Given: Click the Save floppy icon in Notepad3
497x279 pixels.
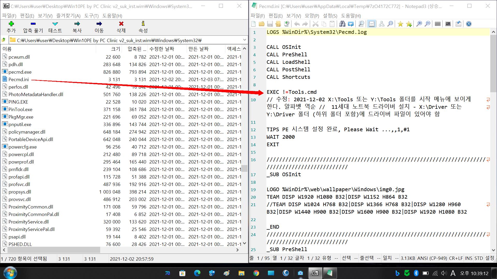Looking at the screenshot, I should (x=270, y=24).
